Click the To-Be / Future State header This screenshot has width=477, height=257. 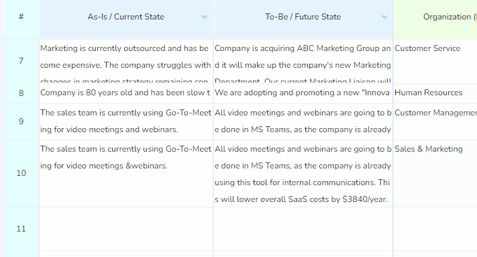click(303, 17)
